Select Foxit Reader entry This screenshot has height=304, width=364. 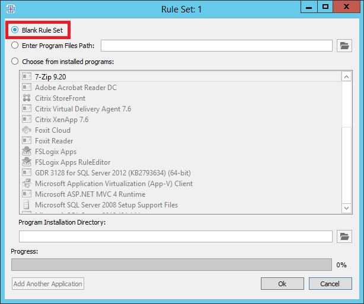click(181, 141)
